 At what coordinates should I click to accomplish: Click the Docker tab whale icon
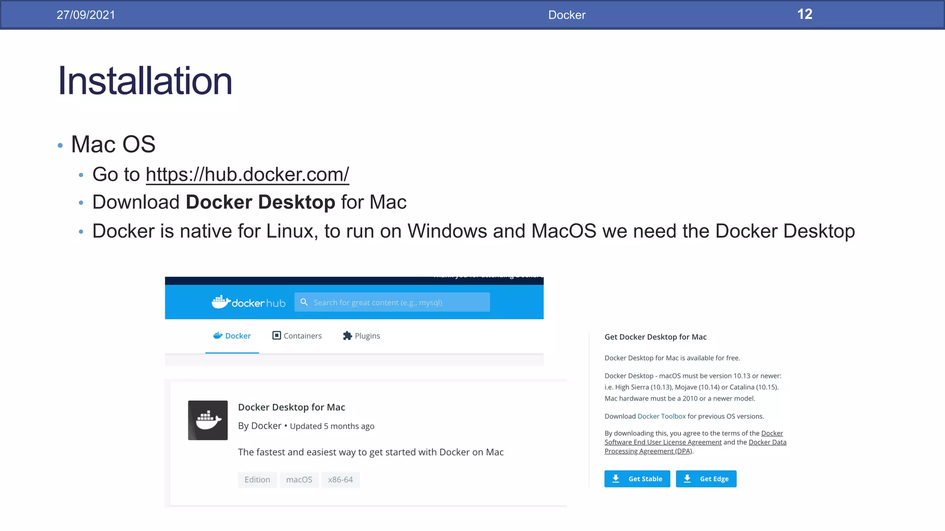tap(218, 336)
